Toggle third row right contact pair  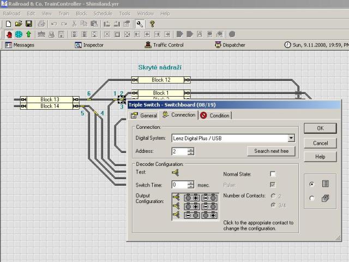coord(209,216)
